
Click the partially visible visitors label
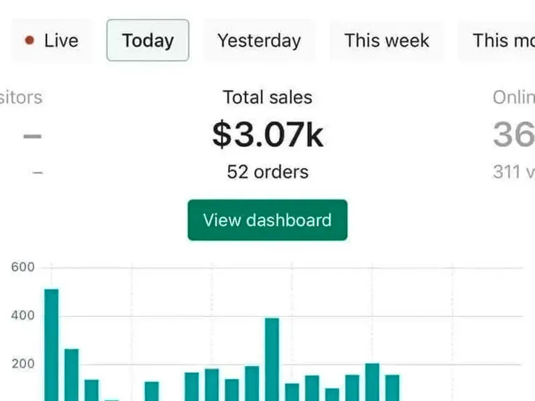21,98
